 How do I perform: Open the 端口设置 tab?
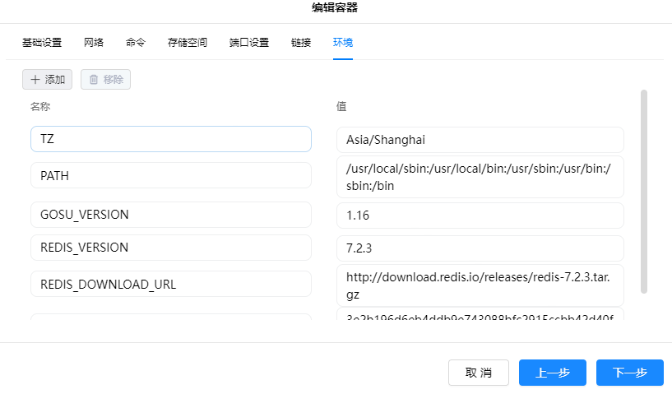point(249,43)
